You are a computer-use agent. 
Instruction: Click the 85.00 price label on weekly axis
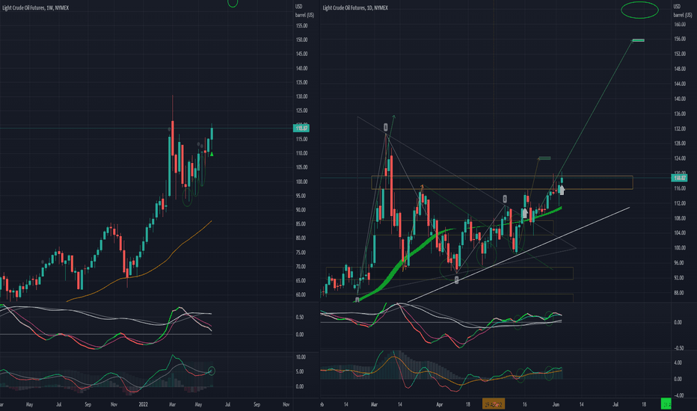301,224
